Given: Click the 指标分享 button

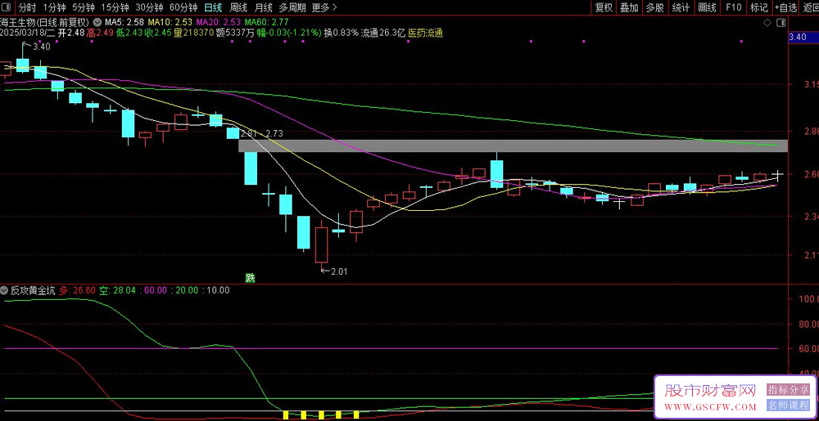Looking at the screenshot, I should (x=788, y=390).
